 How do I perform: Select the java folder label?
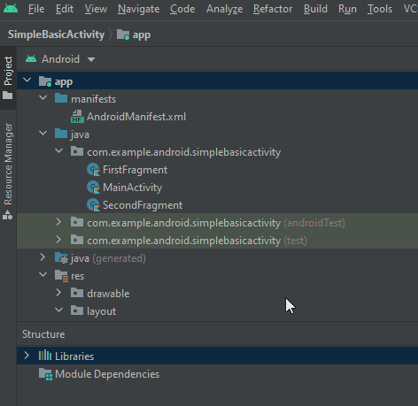[80, 134]
